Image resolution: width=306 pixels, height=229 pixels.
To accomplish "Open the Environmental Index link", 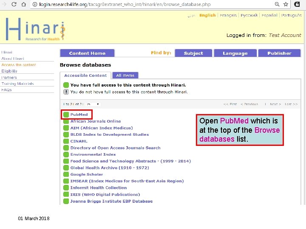I will tap(93, 154).
